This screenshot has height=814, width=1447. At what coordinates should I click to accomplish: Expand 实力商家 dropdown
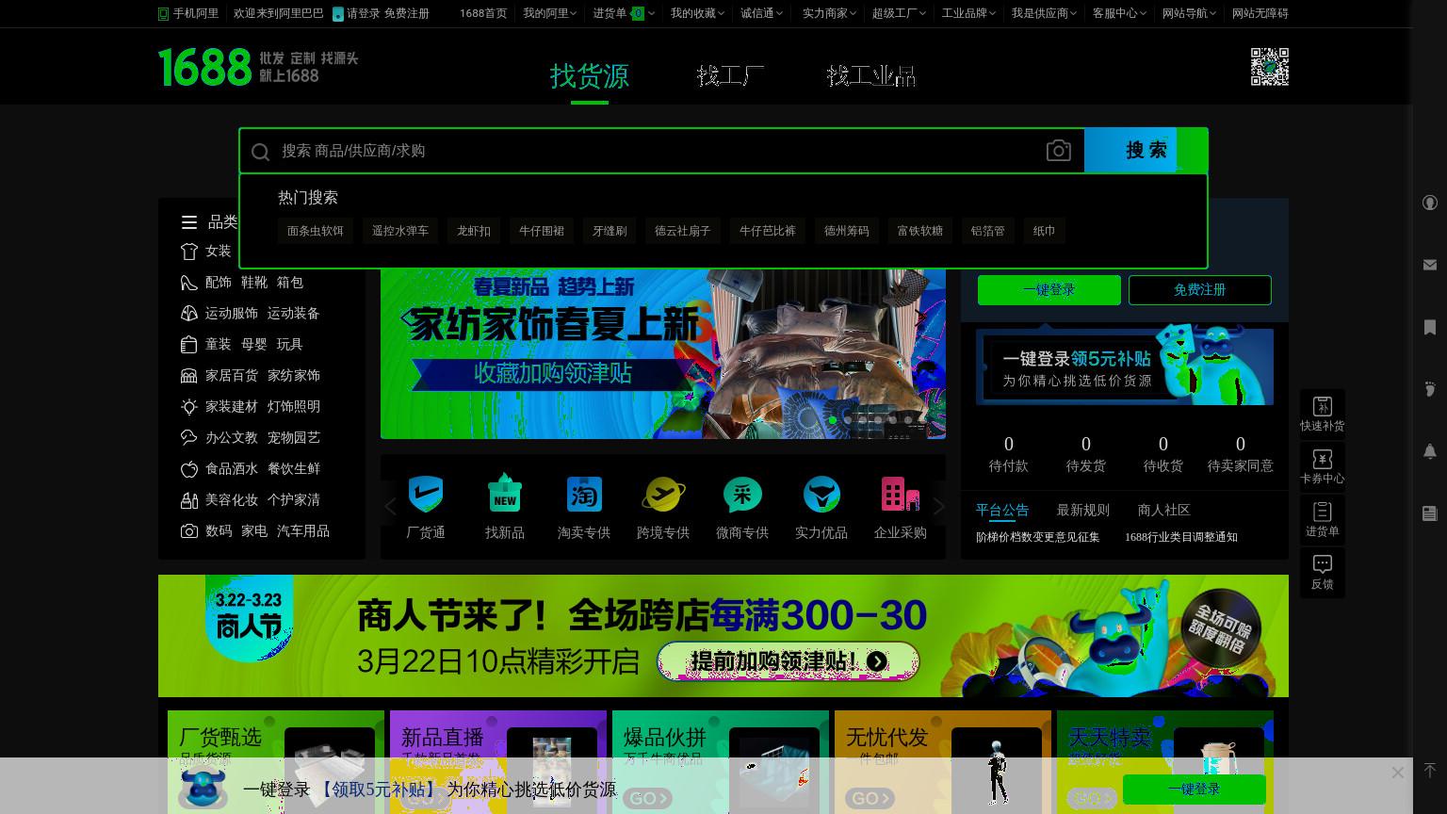829,13
